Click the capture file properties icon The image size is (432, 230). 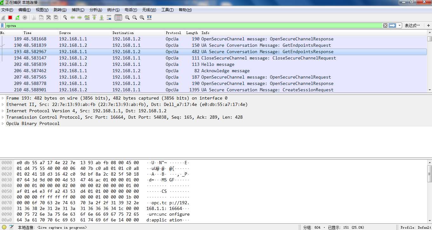[11, 227]
